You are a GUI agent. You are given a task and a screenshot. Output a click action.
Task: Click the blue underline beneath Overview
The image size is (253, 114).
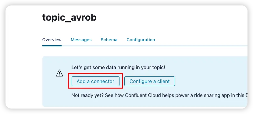click(x=52, y=46)
